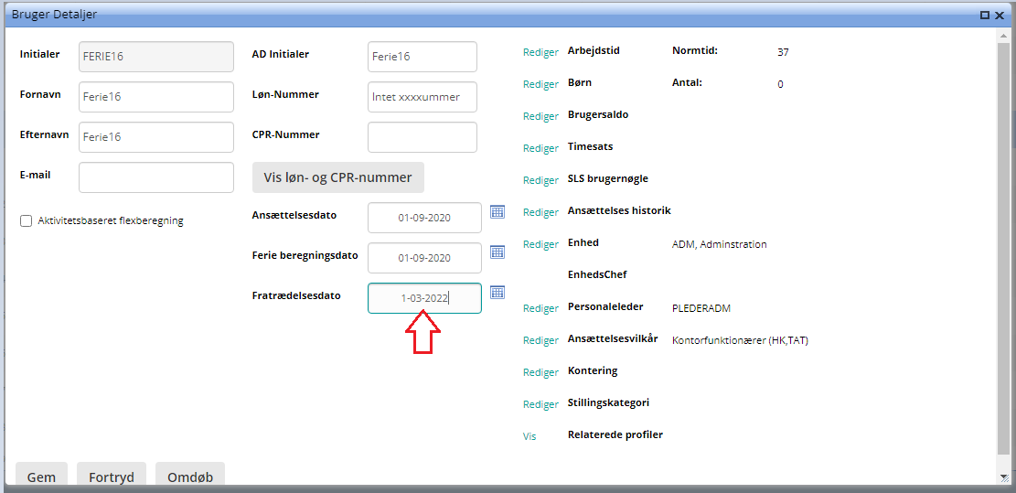Edit Arbejdstid via Rediger link

(540, 52)
